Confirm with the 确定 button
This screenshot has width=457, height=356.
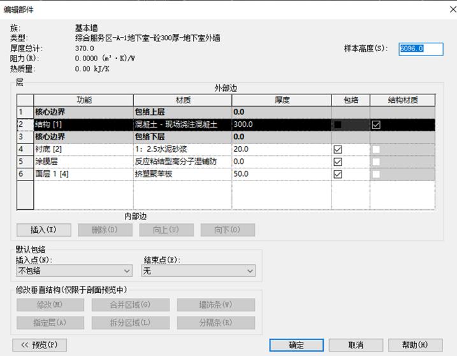point(296,345)
